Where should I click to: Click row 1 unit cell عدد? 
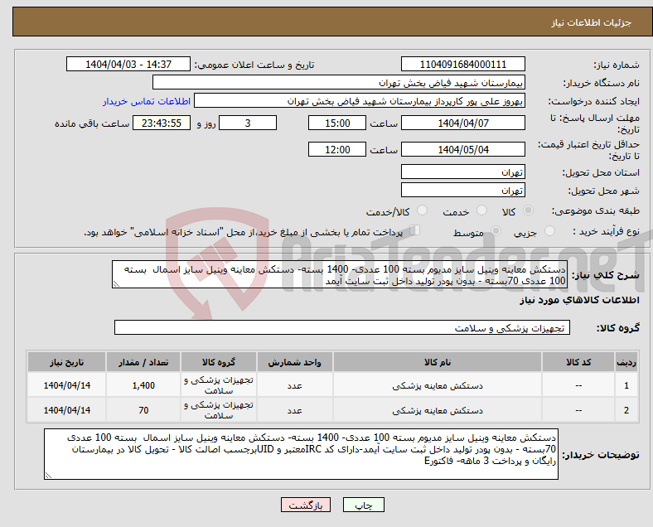294,385
